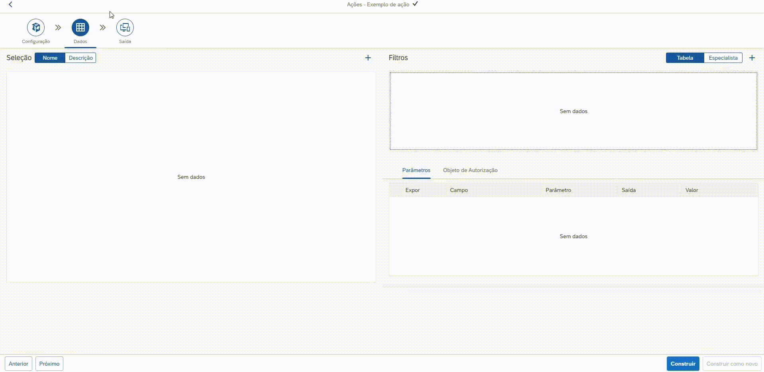The height and width of the screenshot is (372, 764).
Task: Switch Seleção view to Descrição
Action: pyautogui.click(x=80, y=58)
